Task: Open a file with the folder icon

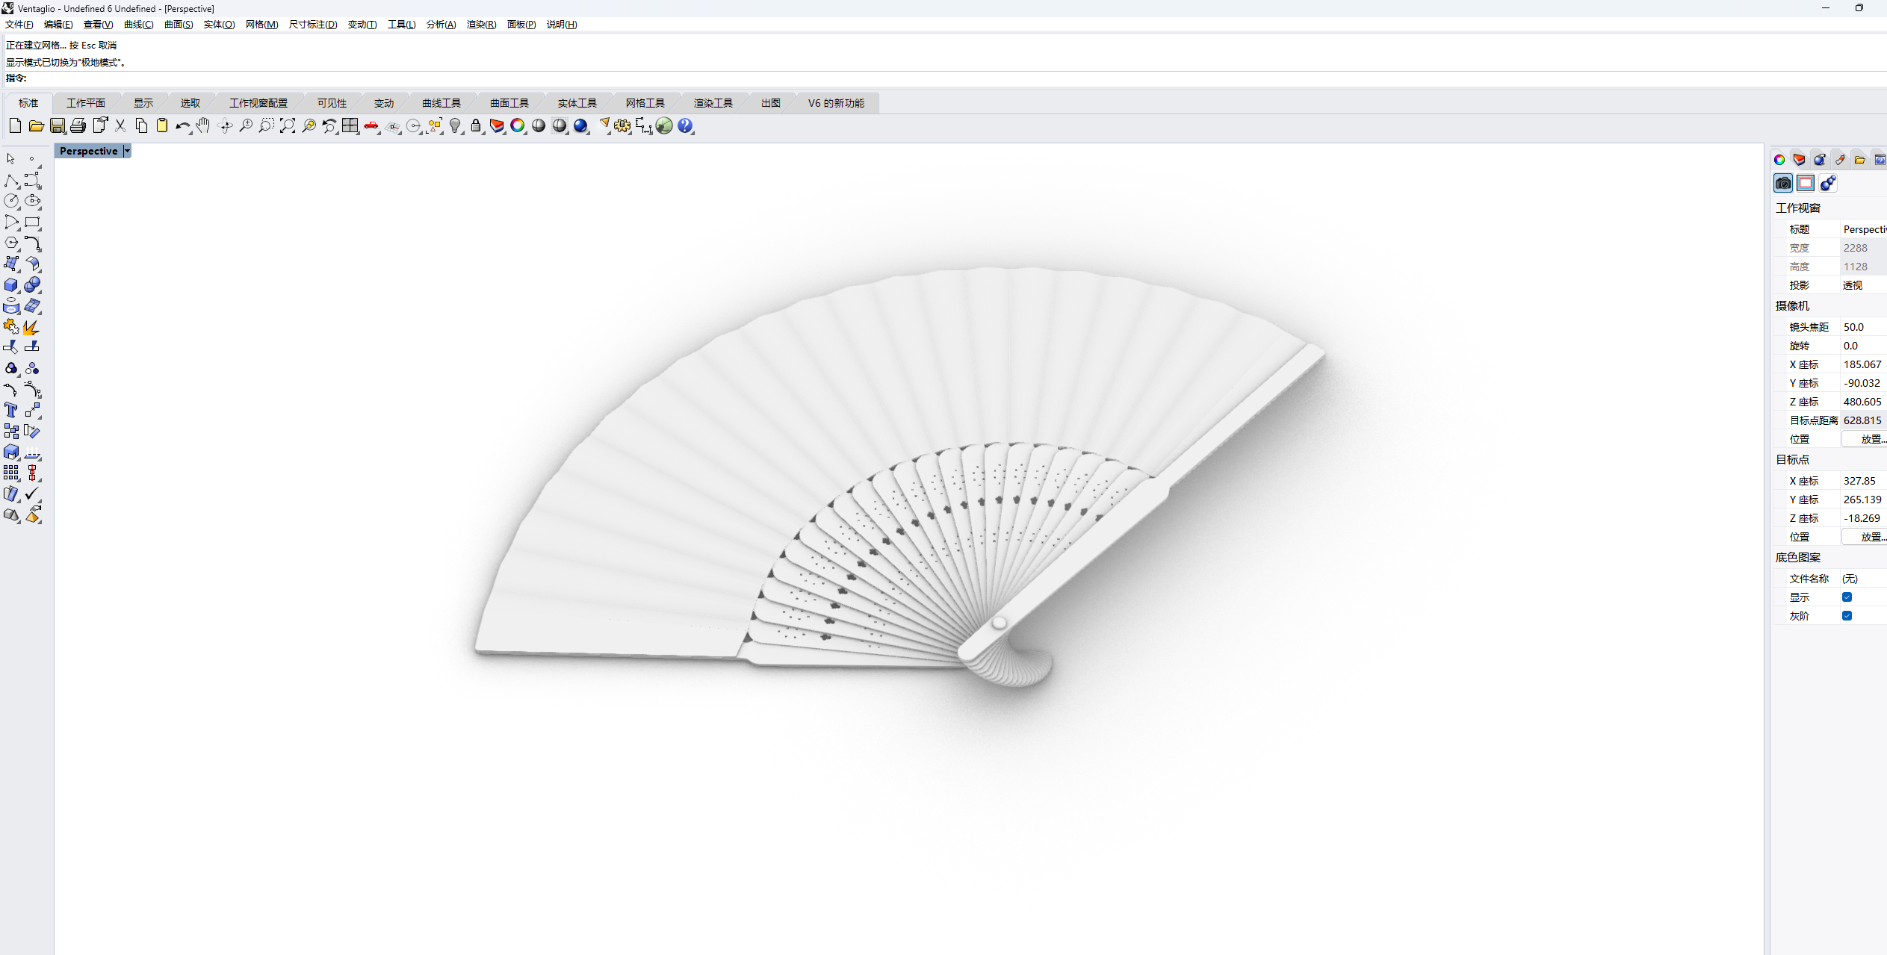Action: 36,125
